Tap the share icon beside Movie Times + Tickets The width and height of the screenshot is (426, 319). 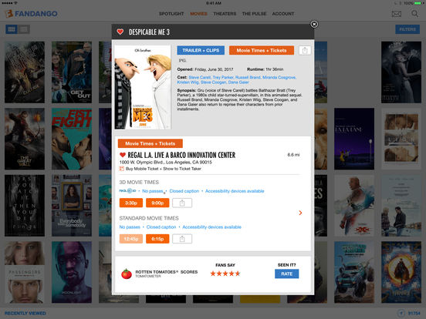(305, 50)
